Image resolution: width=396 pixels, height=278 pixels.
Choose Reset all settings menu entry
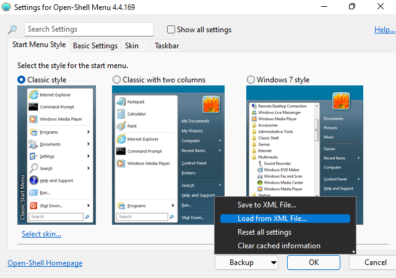pos(285,232)
